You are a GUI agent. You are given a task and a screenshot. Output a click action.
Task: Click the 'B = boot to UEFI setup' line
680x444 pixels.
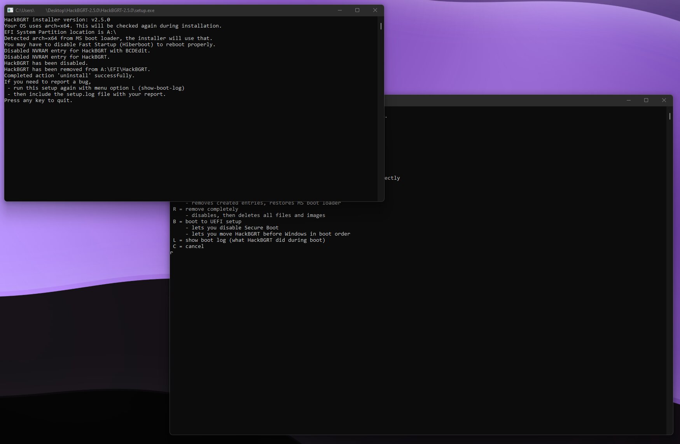(x=207, y=222)
